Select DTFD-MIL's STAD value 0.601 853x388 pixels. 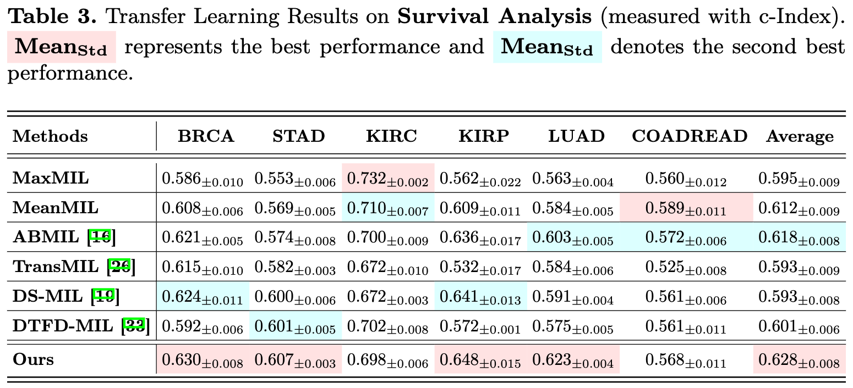tap(295, 326)
